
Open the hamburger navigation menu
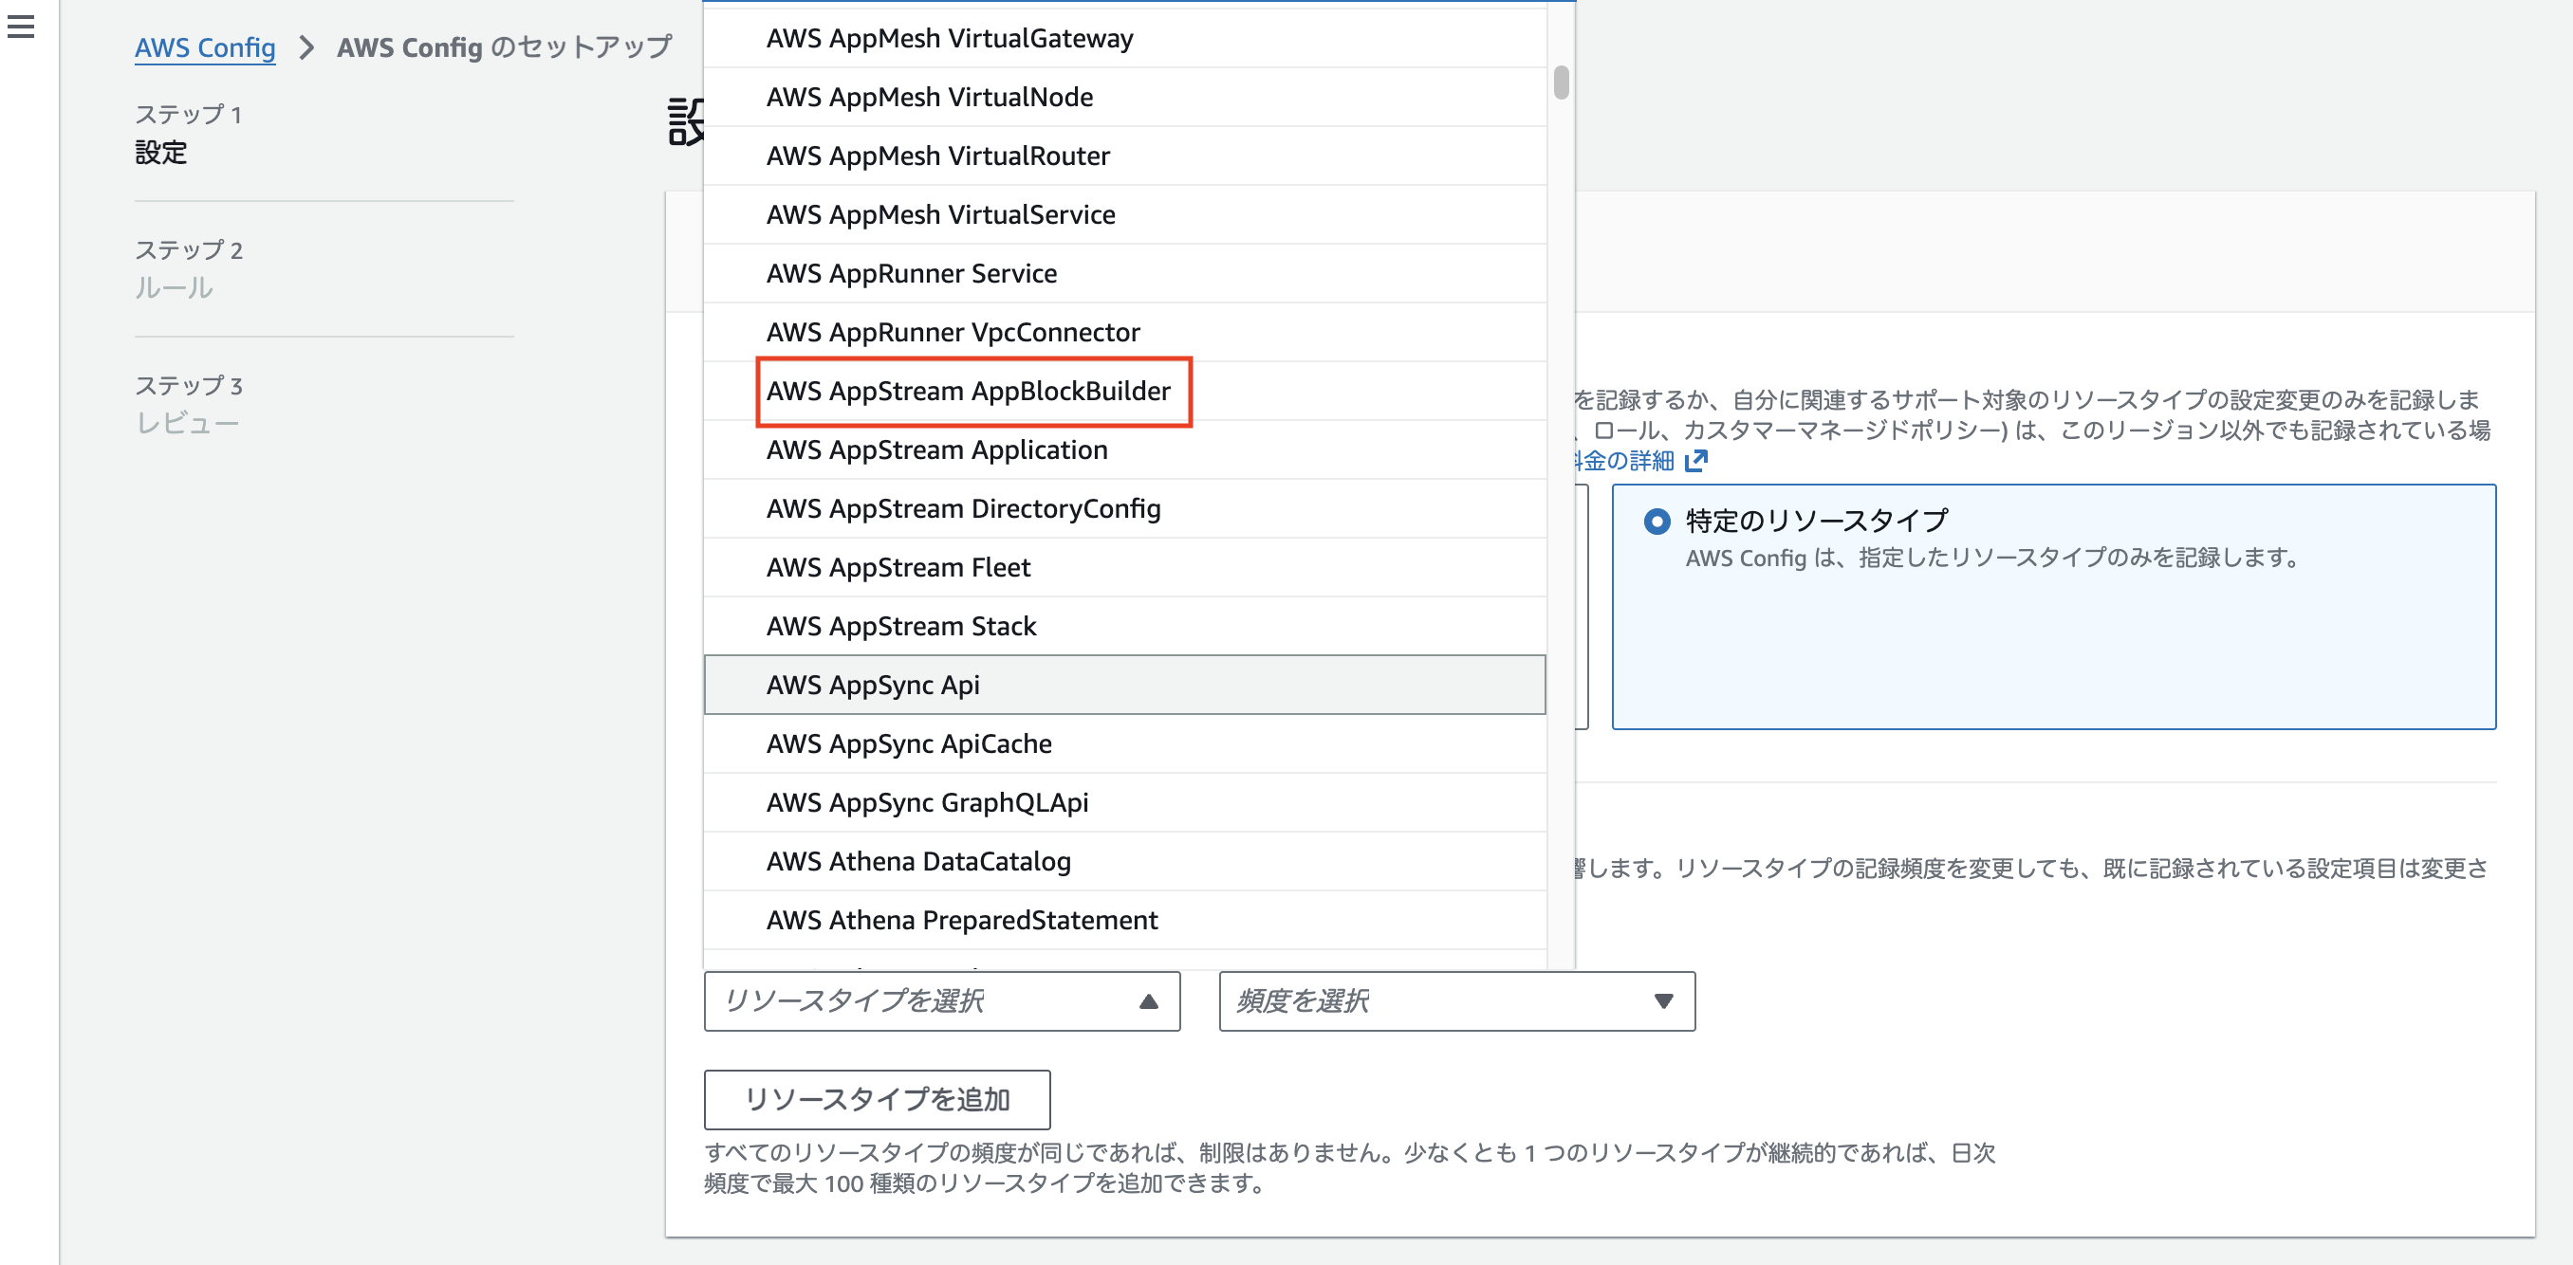point(22,27)
